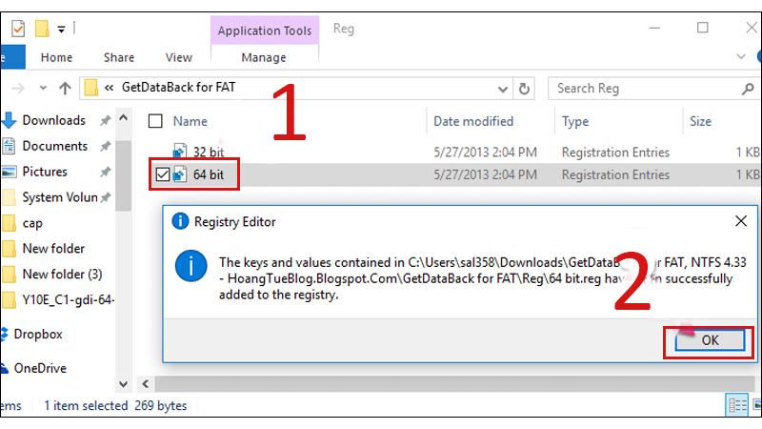Click OK in Registry Editor dialog
The image size is (762, 429).
click(710, 340)
